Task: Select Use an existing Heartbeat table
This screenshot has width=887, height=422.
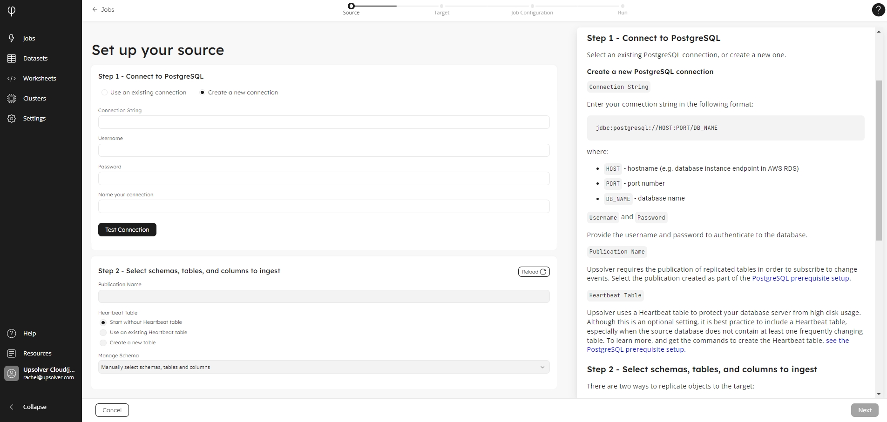Action: pos(103,332)
